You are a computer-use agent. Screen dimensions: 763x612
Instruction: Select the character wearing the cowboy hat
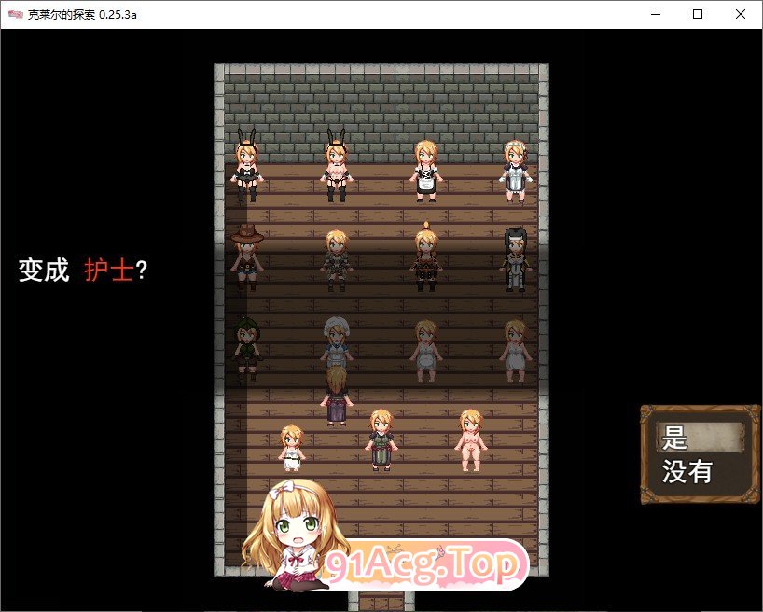pos(247,258)
